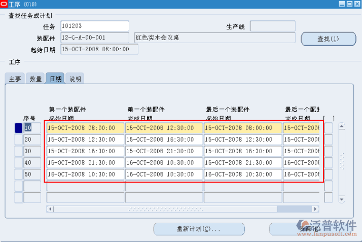The image size is (362, 242).
Task: Click the empty 生产线 field
Action: pyautogui.click(x=272, y=26)
